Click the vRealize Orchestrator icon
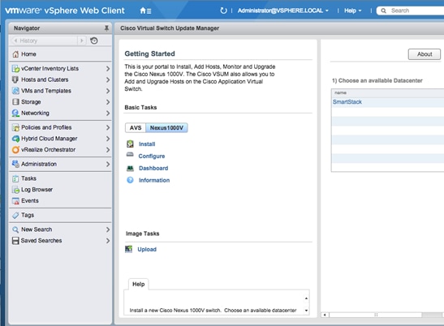Image resolution: width=444 pixels, height=326 pixels. click(x=15, y=150)
